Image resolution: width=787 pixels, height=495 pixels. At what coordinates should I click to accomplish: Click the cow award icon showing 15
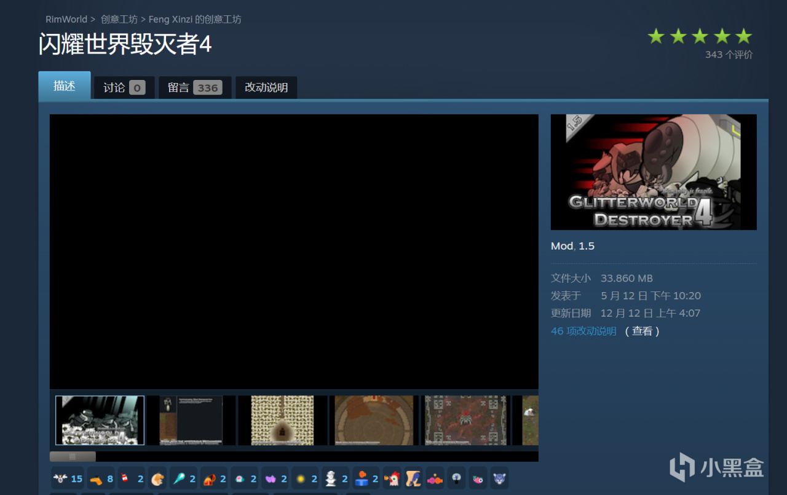(68, 478)
